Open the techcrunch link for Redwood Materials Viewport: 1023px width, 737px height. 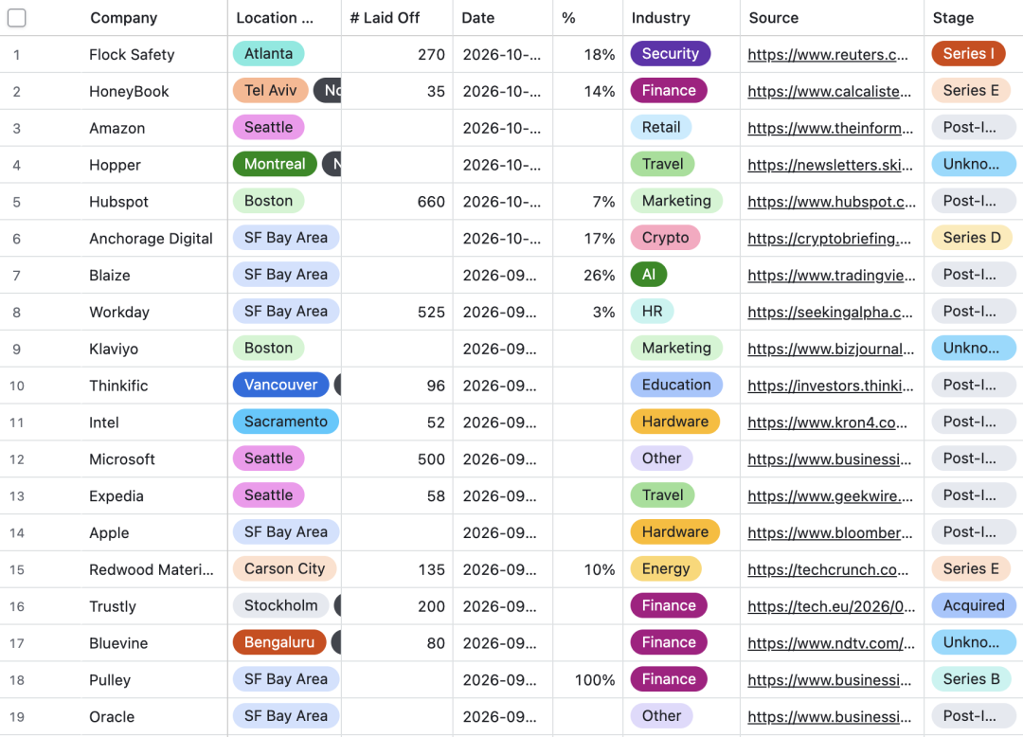tap(828, 570)
